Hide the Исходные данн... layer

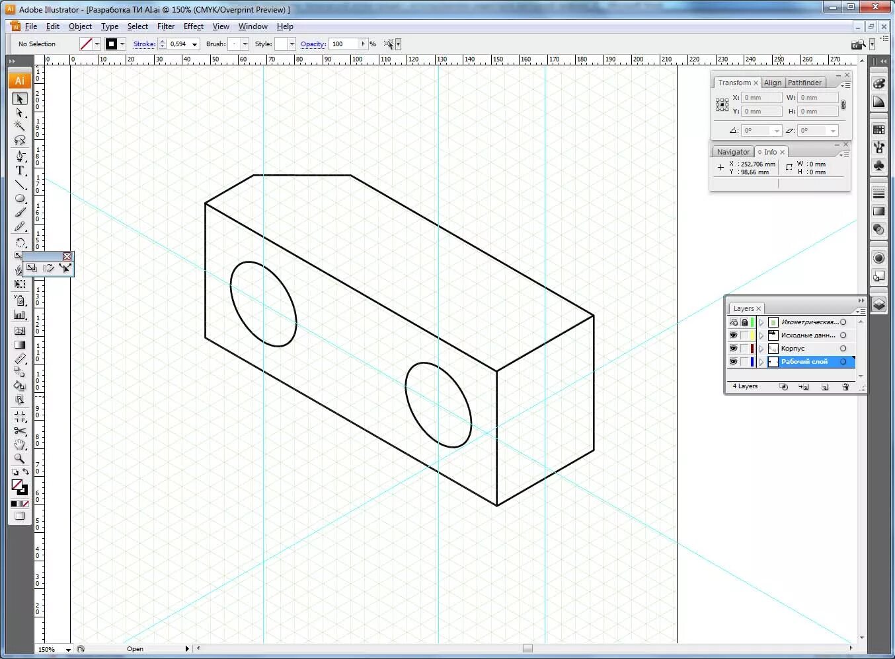[733, 335]
